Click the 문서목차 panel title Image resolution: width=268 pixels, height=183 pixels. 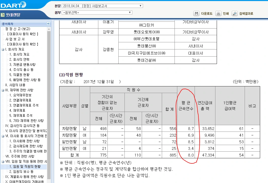click(8, 24)
